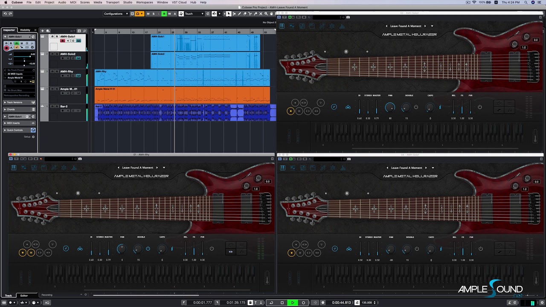Open the Apple menu
546x307 pixels.
point(6,2)
